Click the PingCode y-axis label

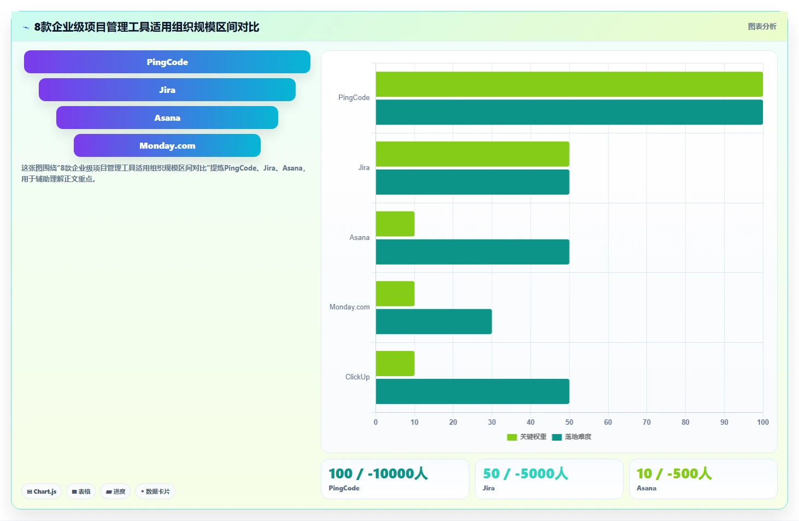(x=354, y=98)
